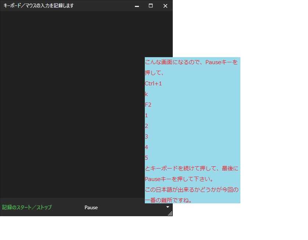
Task: Click the number 2 in the note
Action: coord(146,126)
